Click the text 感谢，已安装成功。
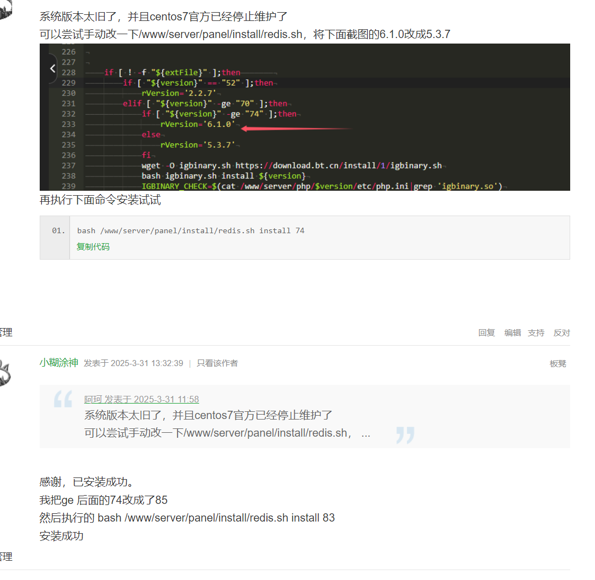The height and width of the screenshot is (580, 595). click(87, 482)
